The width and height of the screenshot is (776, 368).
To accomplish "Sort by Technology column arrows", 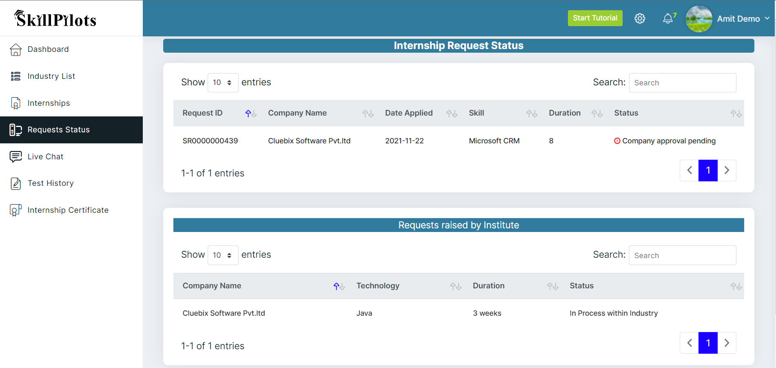I will click(x=456, y=286).
